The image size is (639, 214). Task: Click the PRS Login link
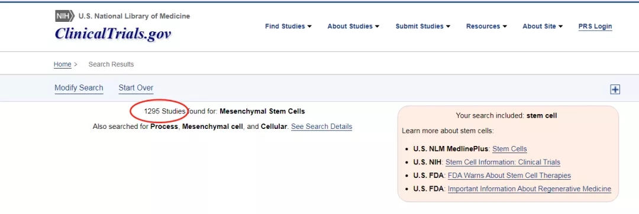tap(595, 27)
